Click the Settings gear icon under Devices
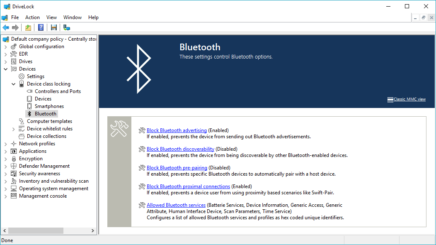Viewport: 436px width, 245px height. [x=22, y=76]
